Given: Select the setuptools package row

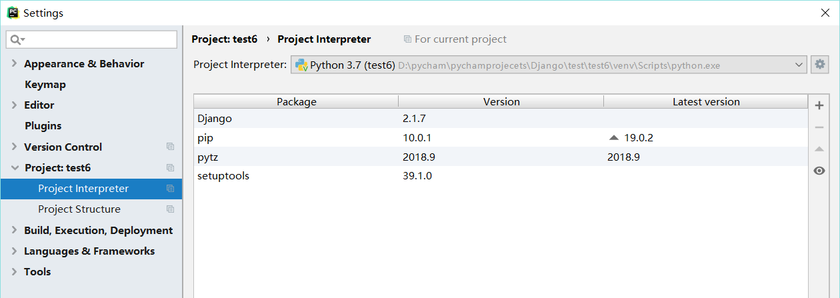Looking at the screenshot, I should pyautogui.click(x=501, y=176).
